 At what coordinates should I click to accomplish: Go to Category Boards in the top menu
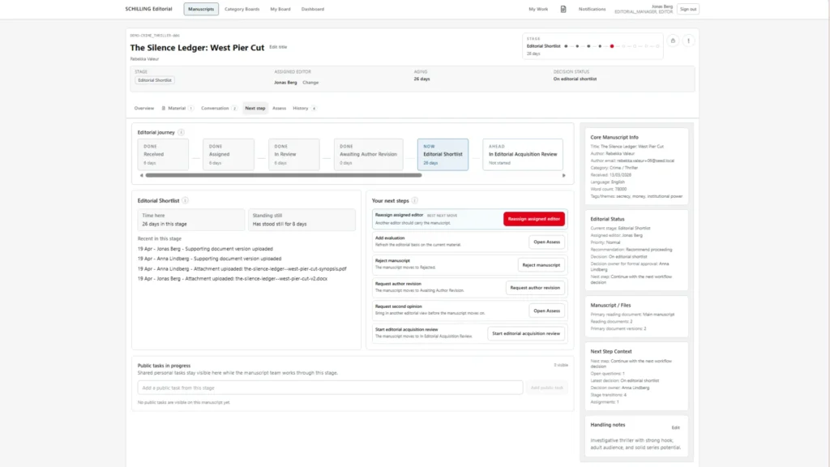pyautogui.click(x=242, y=9)
